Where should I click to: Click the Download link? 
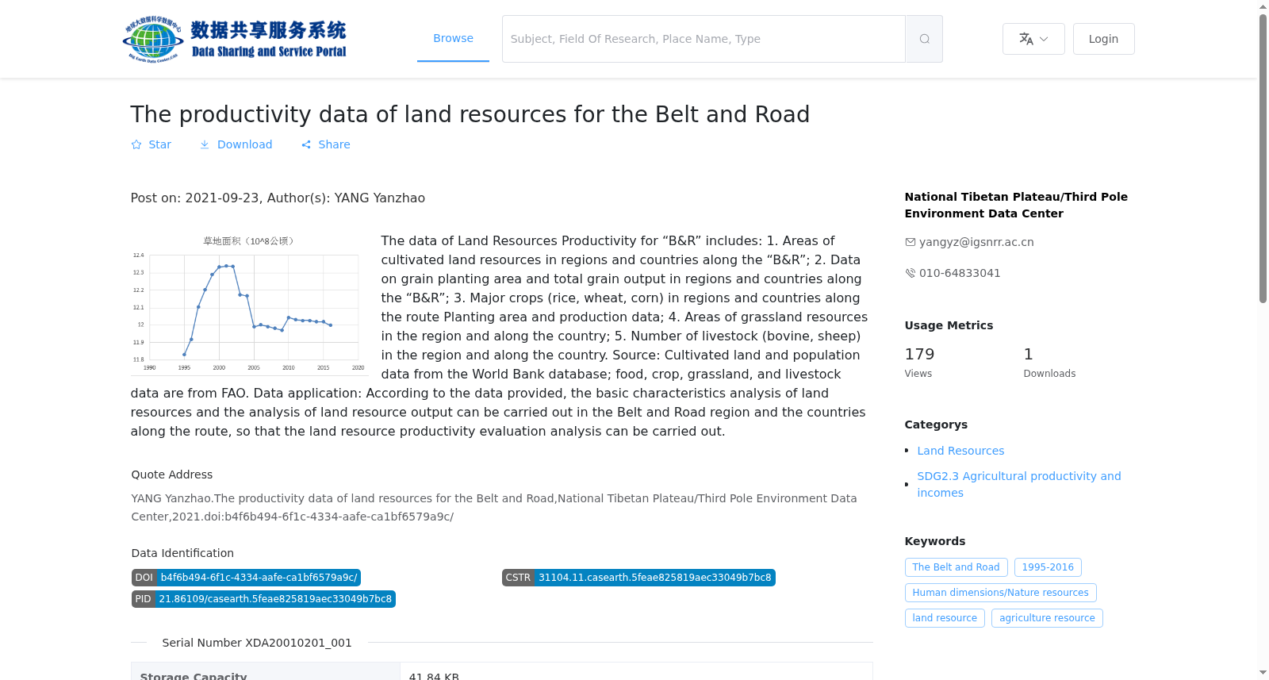[236, 144]
